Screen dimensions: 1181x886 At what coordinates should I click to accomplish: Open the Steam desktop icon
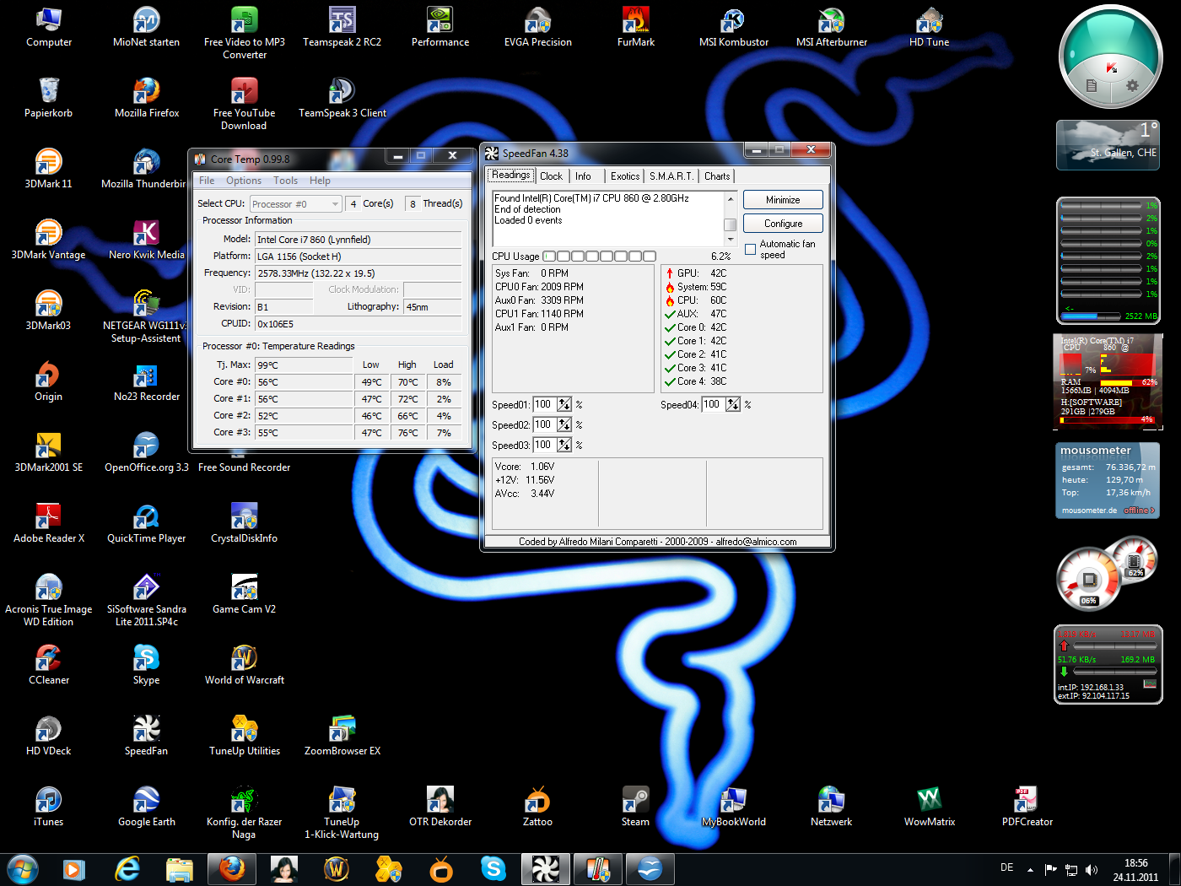pyautogui.click(x=635, y=806)
